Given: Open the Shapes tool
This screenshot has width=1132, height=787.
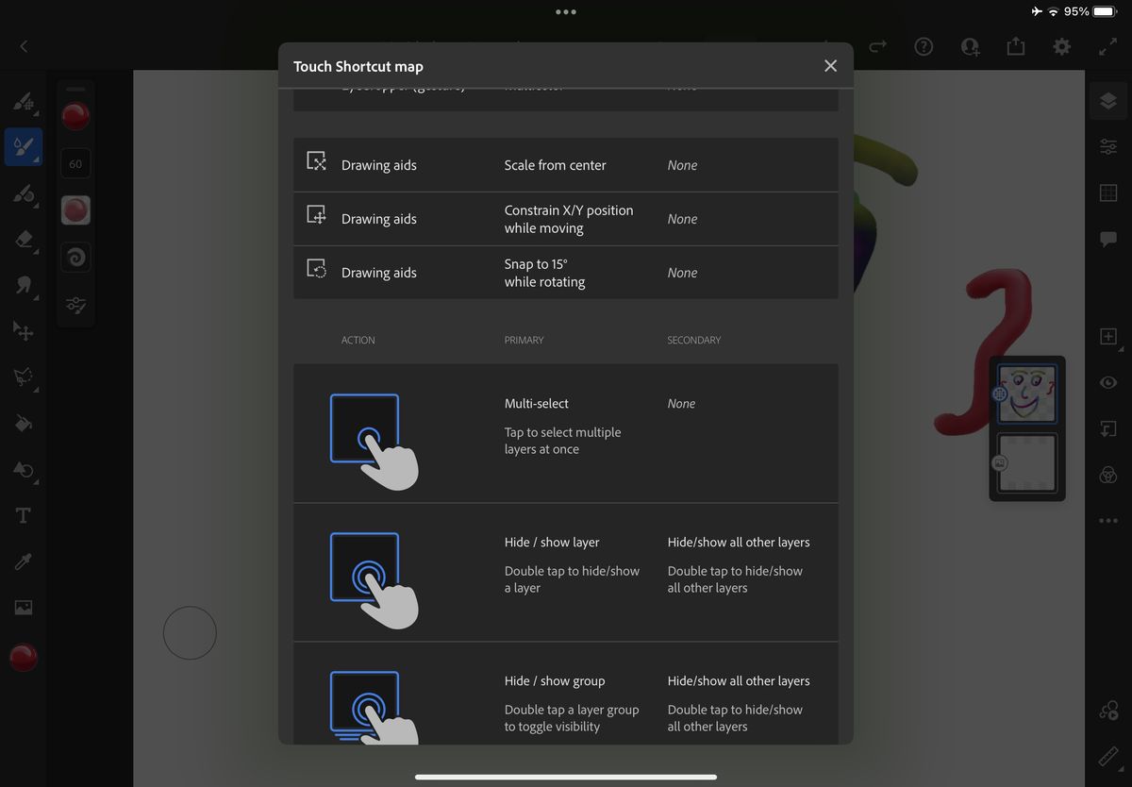Looking at the screenshot, I should tap(24, 470).
